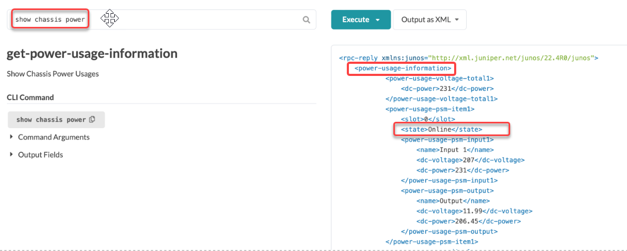627x251 pixels.
Task: Select the dc-voltage 11.99 line
Action: (x=474, y=211)
